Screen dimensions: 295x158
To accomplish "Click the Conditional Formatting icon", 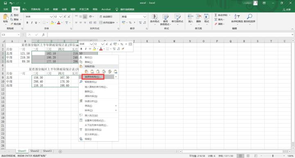I will (154, 17).
